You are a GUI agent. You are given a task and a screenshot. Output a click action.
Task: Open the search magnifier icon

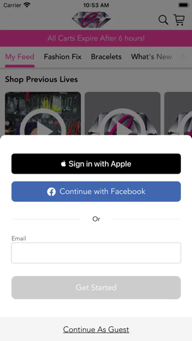(x=163, y=20)
